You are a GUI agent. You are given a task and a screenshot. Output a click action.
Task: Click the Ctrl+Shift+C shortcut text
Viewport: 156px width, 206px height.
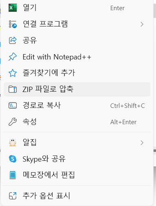coord(127,106)
